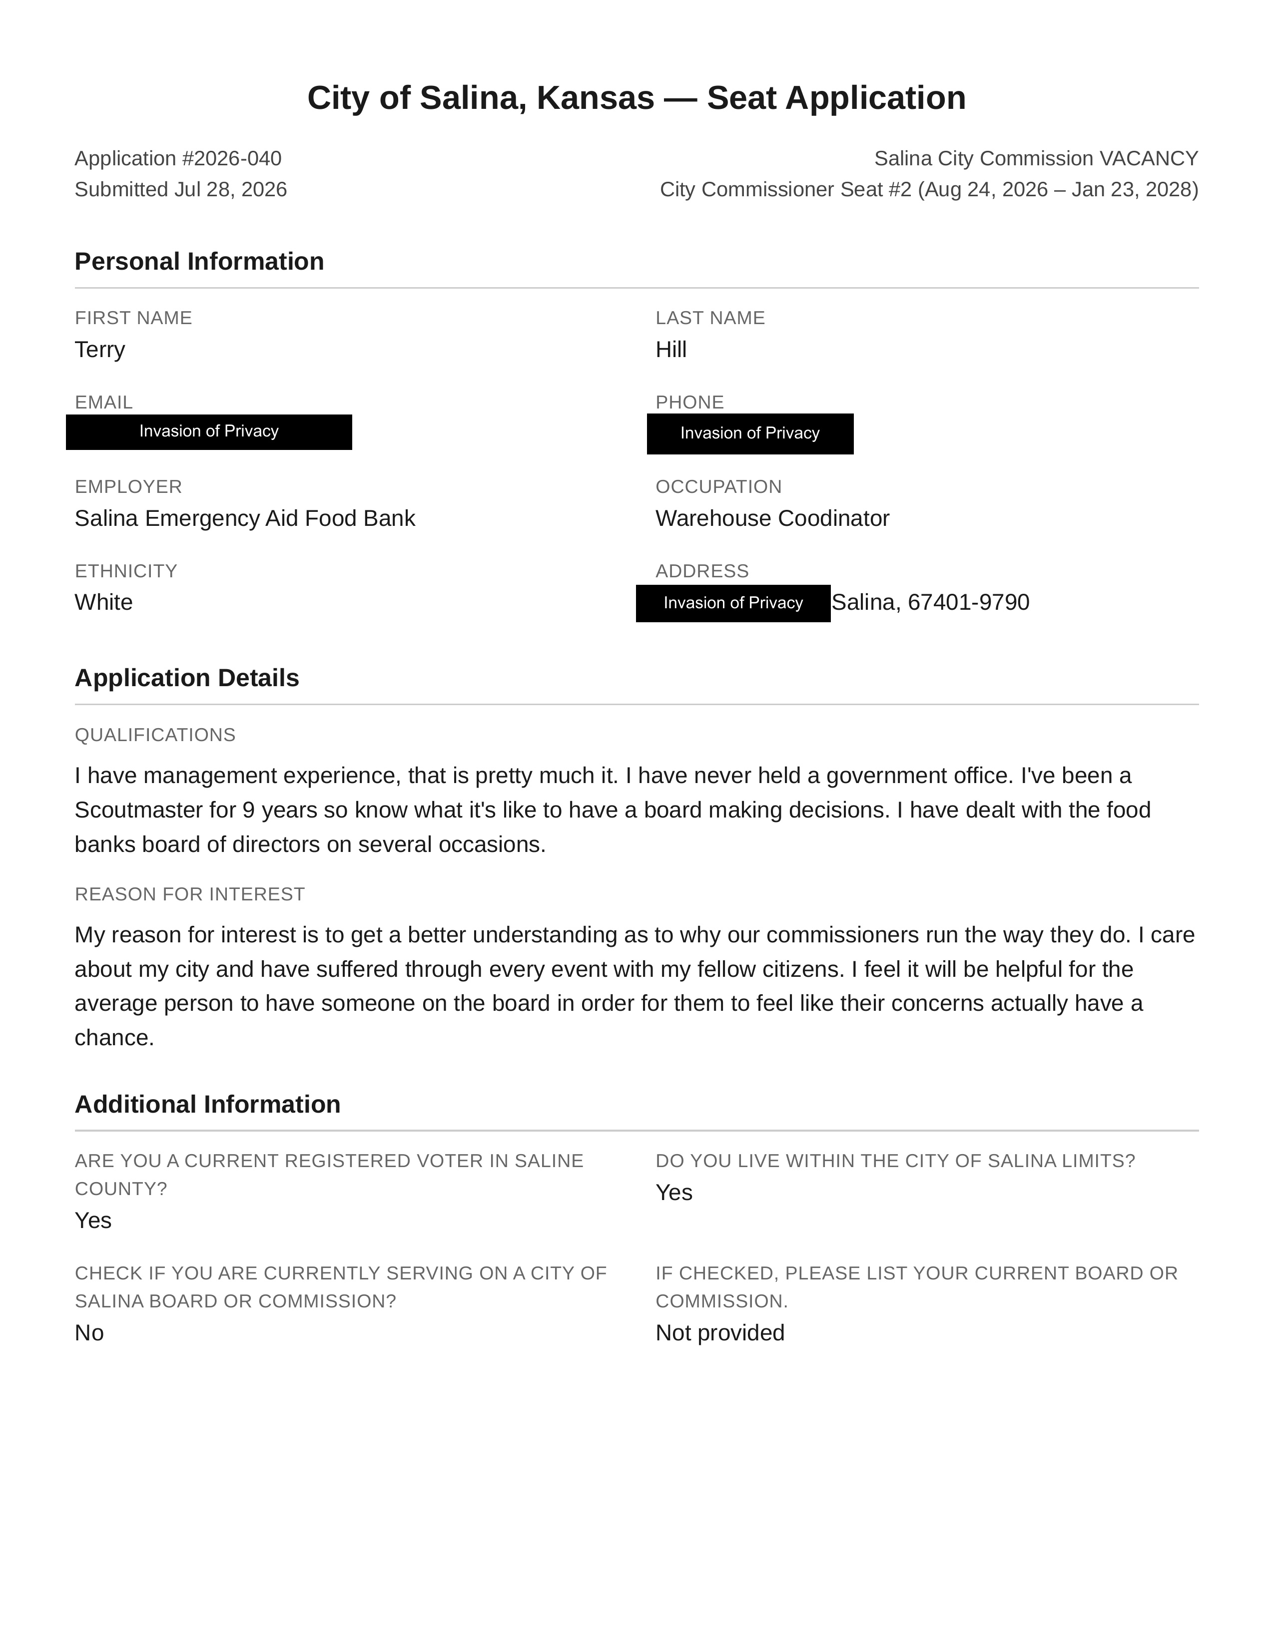The image size is (1274, 1648).
Task: Click the Salina, 67401-9790 address text
Action: (x=931, y=602)
